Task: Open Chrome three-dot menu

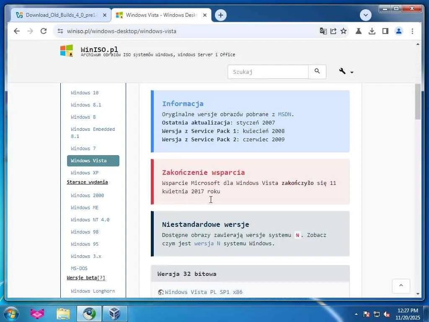Action: click(x=412, y=31)
